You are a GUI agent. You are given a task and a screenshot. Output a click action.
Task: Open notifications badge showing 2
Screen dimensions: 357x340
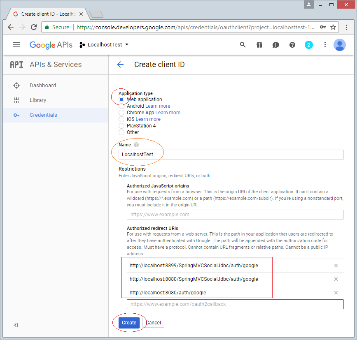pos(309,45)
